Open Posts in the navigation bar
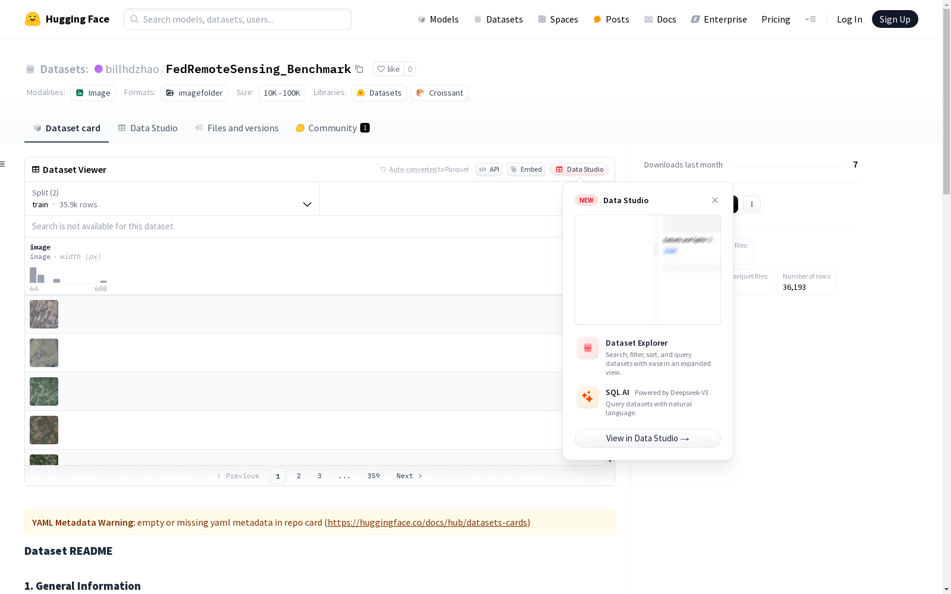Screen dimensions: 951x594 (611, 19)
